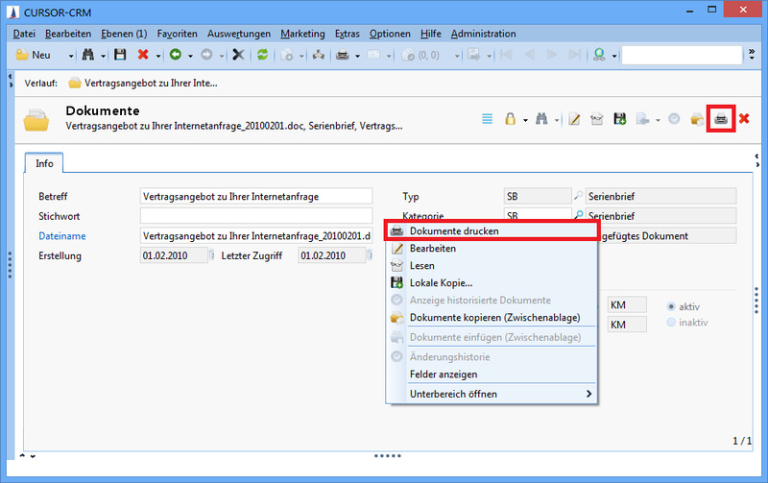The width and height of the screenshot is (768, 483).
Task: Select the aktiv radio button
Action: (x=671, y=305)
